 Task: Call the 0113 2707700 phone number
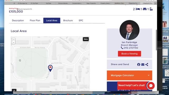pyautogui.click(x=131, y=48)
